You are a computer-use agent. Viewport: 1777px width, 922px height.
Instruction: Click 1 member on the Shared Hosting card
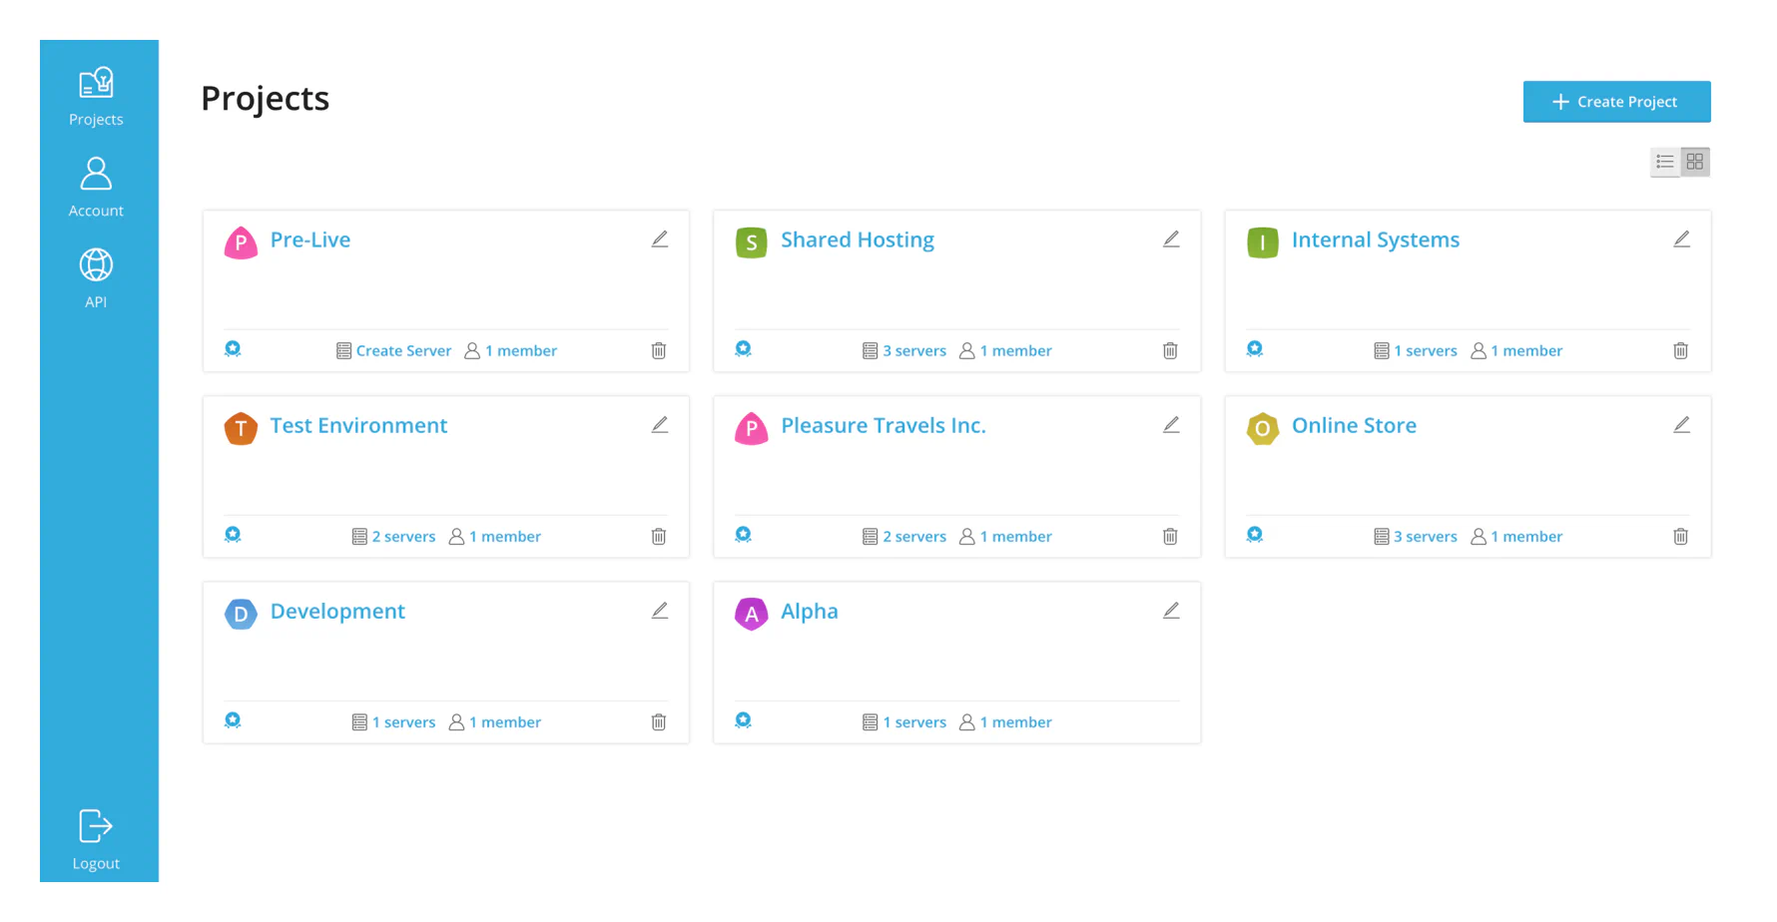1015,350
